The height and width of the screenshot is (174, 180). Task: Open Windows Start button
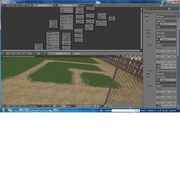(x=3, y=110)
